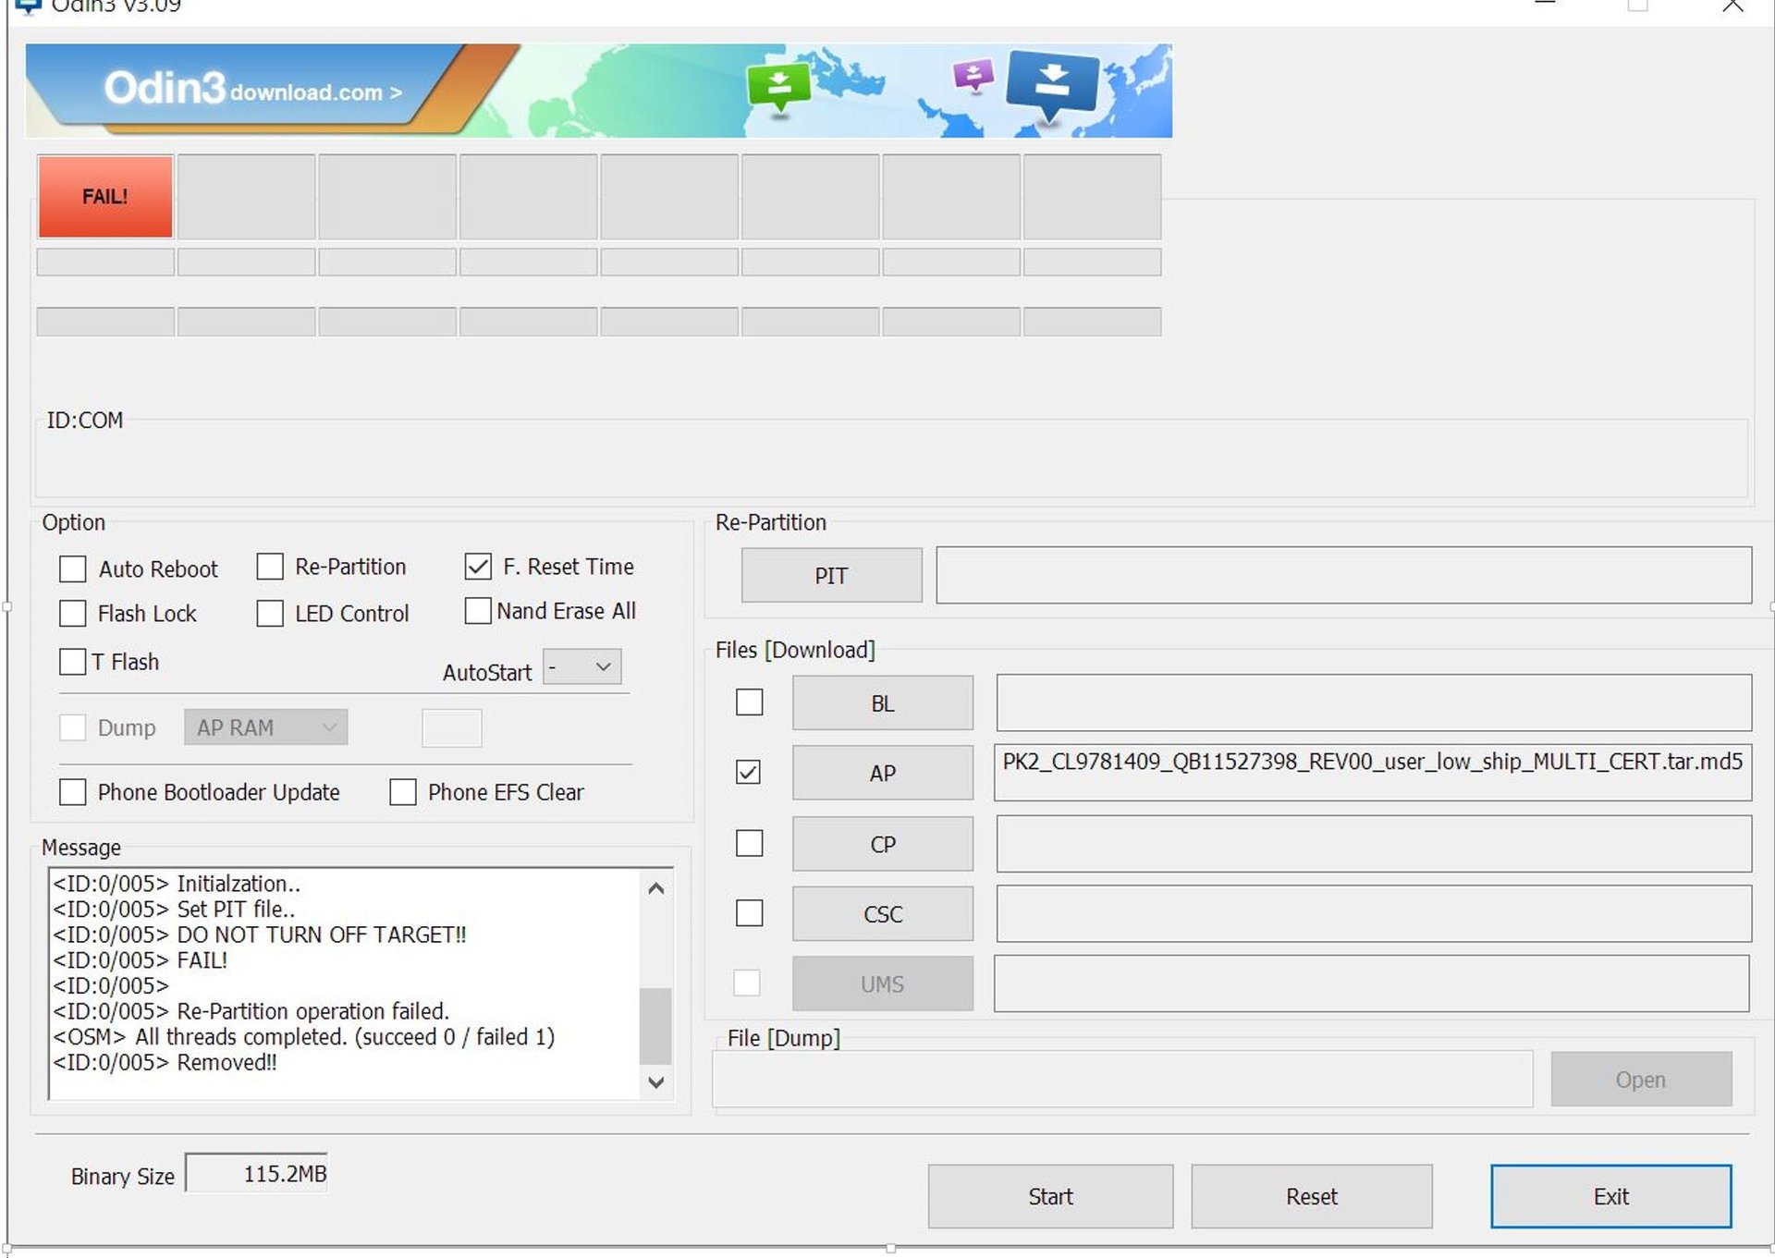
Task: Click the scroll up arrow in Message log
Action: pyautogui.click(x=656, y=888)
